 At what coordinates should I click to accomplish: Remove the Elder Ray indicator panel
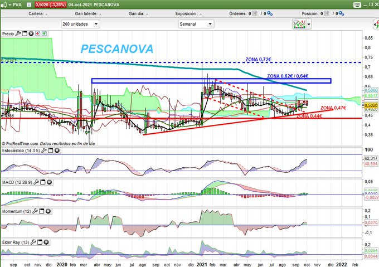point(46,242)
